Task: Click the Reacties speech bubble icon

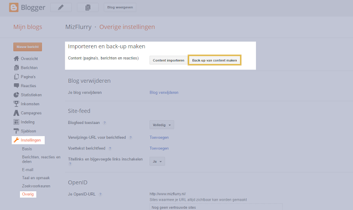Action: pyautogui.click(x=16, y=86)
